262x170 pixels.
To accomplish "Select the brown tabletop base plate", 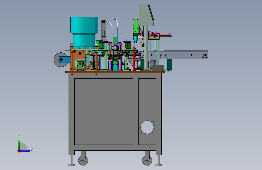I will tap(115, 72).
